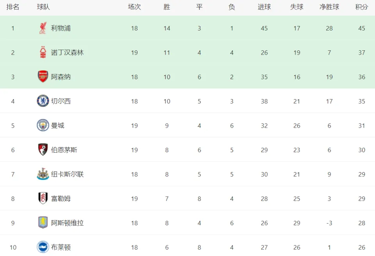Image resolution: width=375 pixels, height=256 pixels.
Task: Click the Manchester City club crest
Action: pos(43,125)
